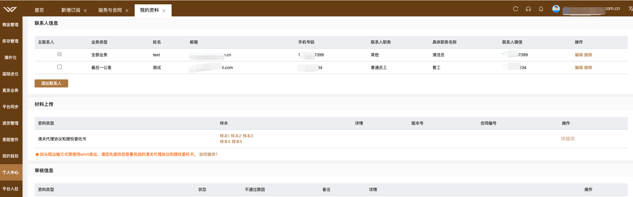Open the 样本4 sample link
633x197 pixels.
[x=225, y=142]
